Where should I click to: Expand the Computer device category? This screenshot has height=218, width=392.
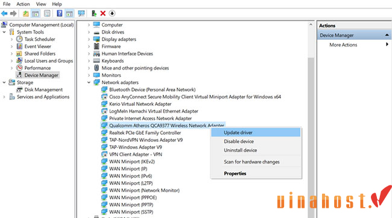tap(89, 25)
